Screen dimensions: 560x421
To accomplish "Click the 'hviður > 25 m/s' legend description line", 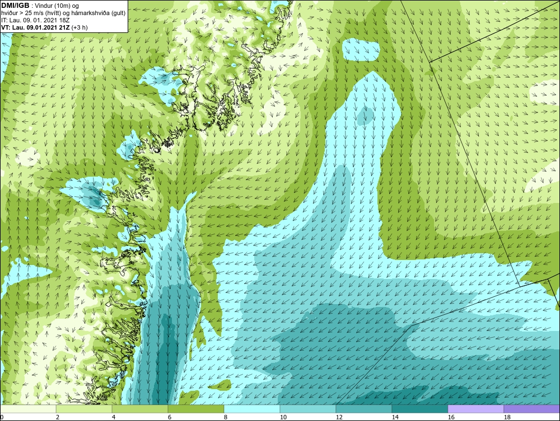I will 63,13.
